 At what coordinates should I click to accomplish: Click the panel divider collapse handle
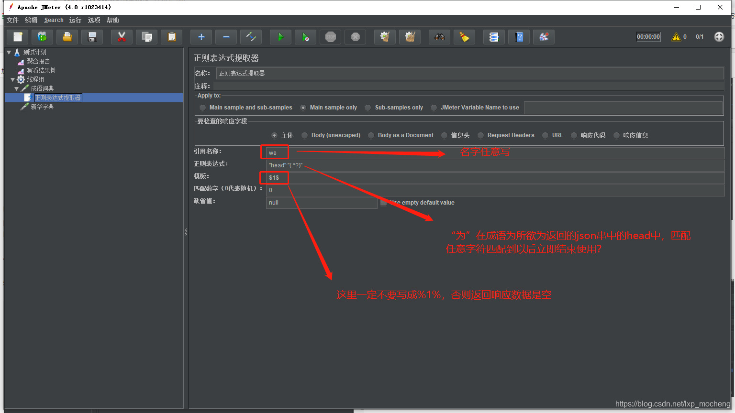coord(186,232)
